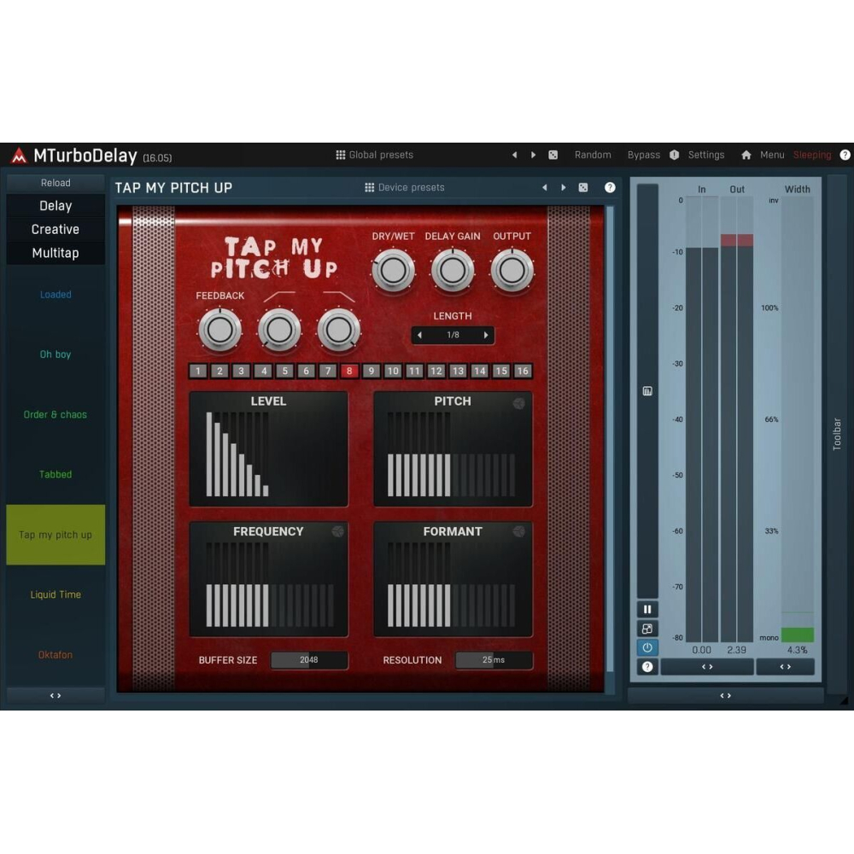The width and height of the screenshot is (854, 854).
Task: Open the Menu button
Action: (x=772, y=155)
